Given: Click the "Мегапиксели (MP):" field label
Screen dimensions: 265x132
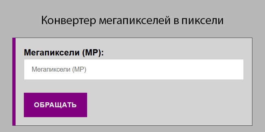Looking at the screenshot, I should [64, 52].
